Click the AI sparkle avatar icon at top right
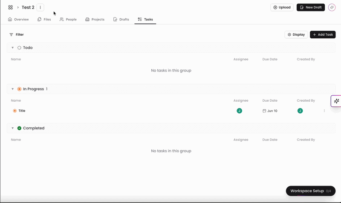 pyautogui.click(x=332, y=7)
